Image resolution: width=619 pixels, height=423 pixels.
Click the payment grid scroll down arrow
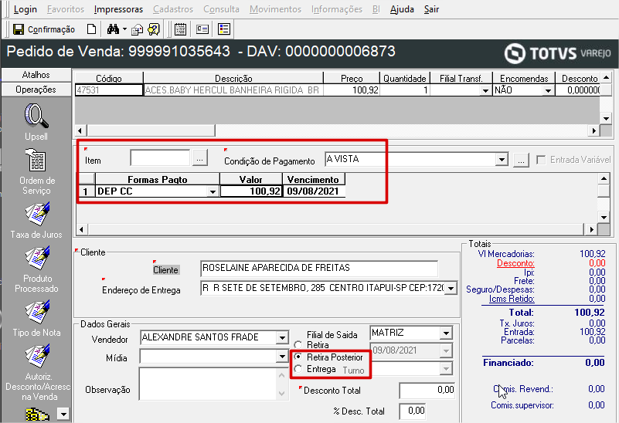tap(604, 217)
